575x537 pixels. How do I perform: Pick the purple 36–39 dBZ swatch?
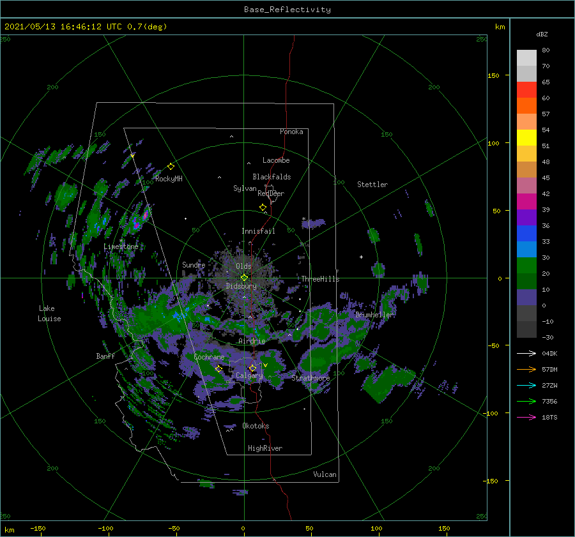click(526, 218)
